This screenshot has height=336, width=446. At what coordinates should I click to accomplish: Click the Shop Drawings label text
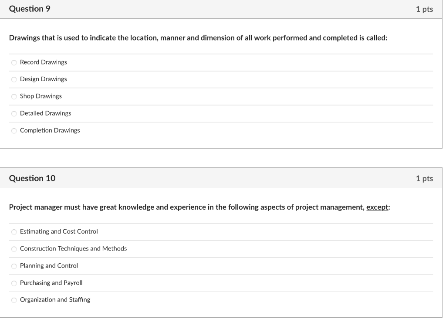coord(41,96)
